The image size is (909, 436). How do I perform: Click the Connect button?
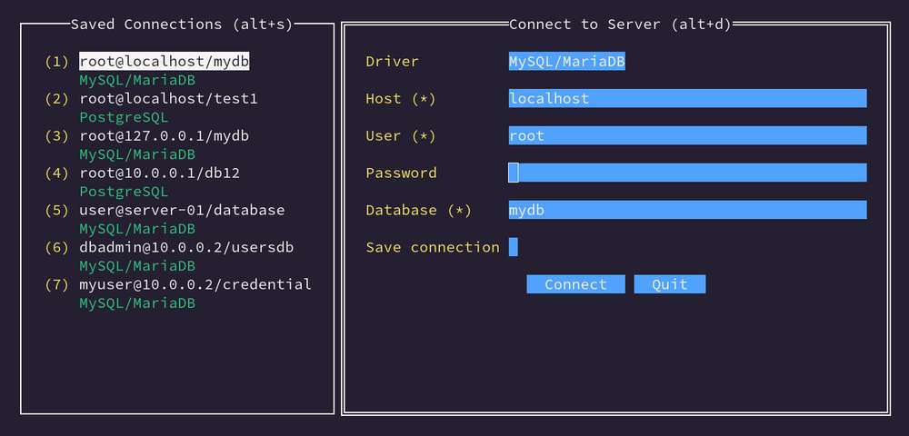(x=575, y=284)
